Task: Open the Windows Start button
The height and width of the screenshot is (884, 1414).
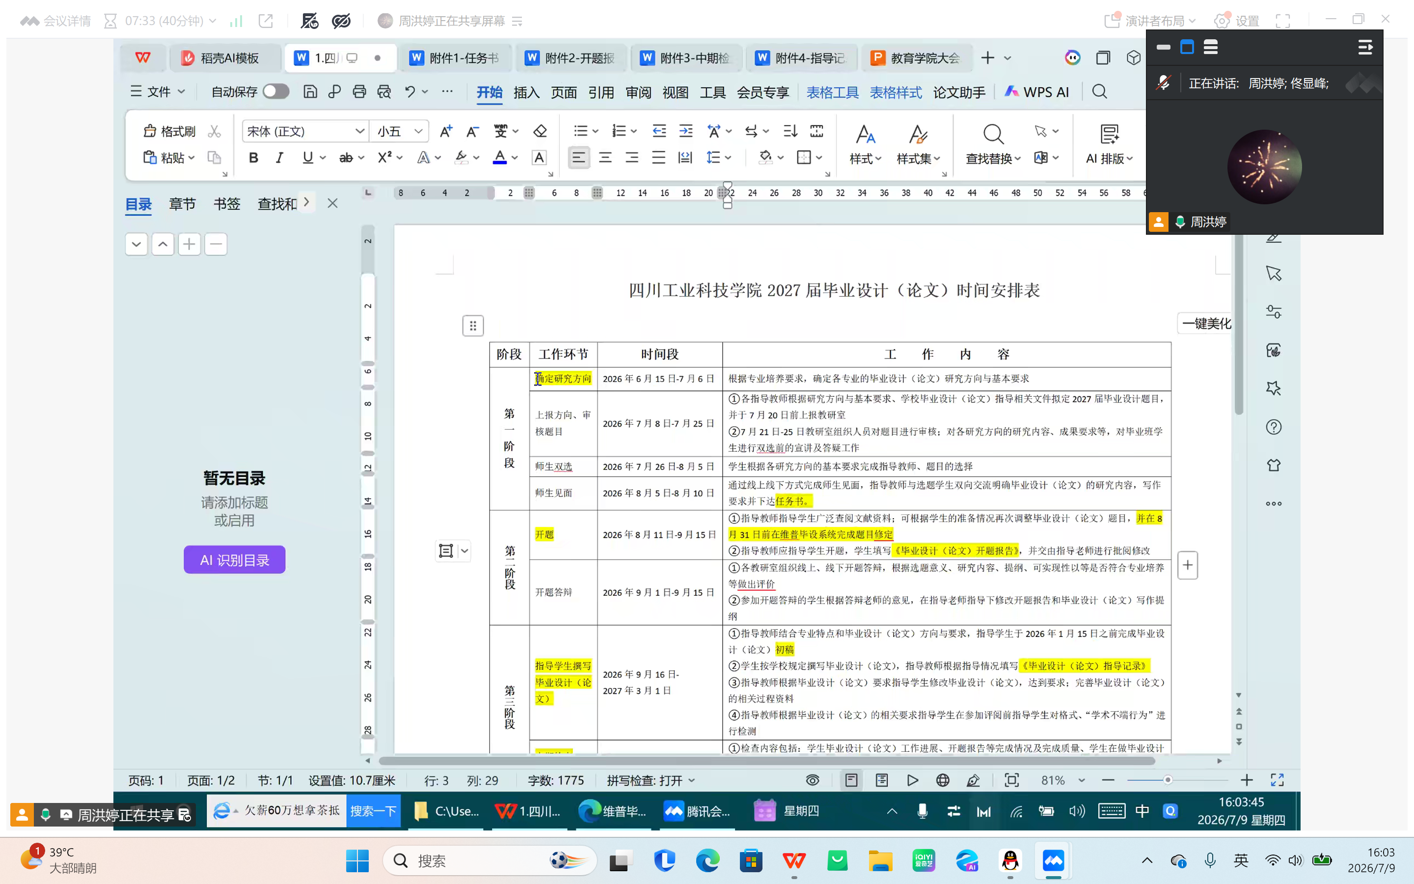Action: click(x=357, y=860)
